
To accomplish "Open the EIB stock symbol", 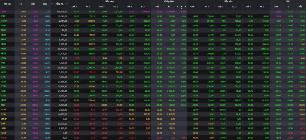I will click(3, 16).
